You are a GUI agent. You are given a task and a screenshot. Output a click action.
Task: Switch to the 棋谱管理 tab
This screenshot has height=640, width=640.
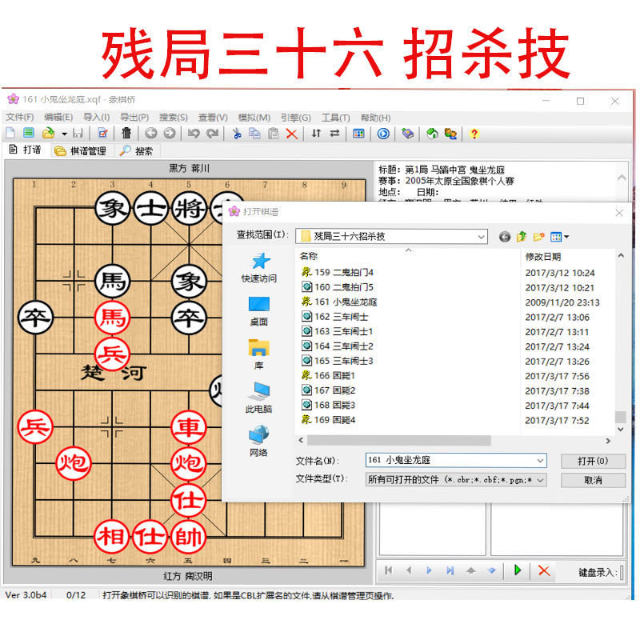pos(81,151)
